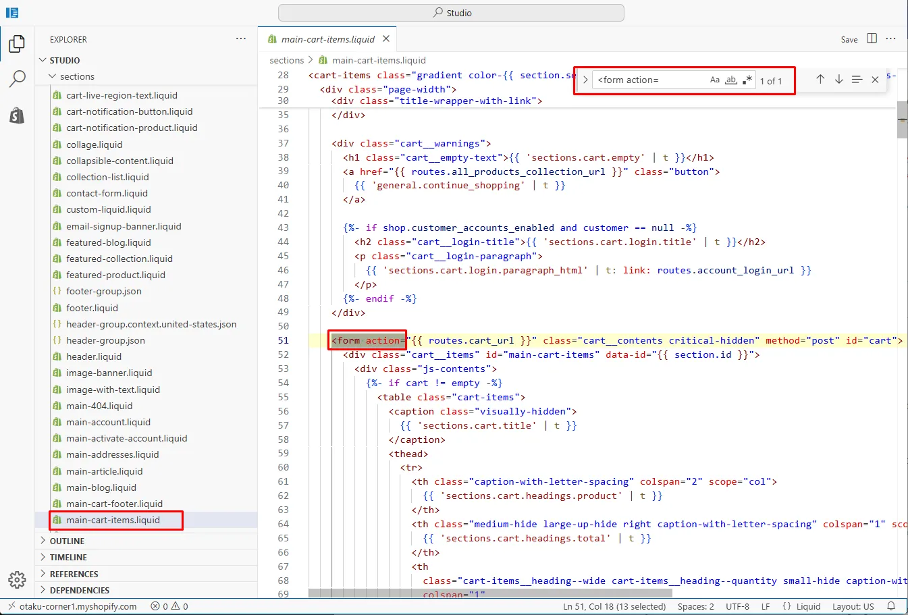Expand the replace toggle chevron in find widget
The image size is (908, 615).
click(585, 80)
